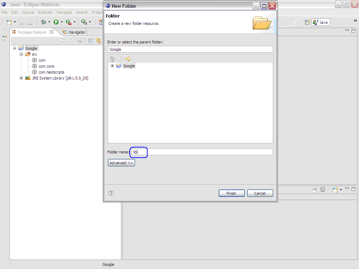Select JRE System Library [jdk1.5.0_05]

click(x=60, y=78)
